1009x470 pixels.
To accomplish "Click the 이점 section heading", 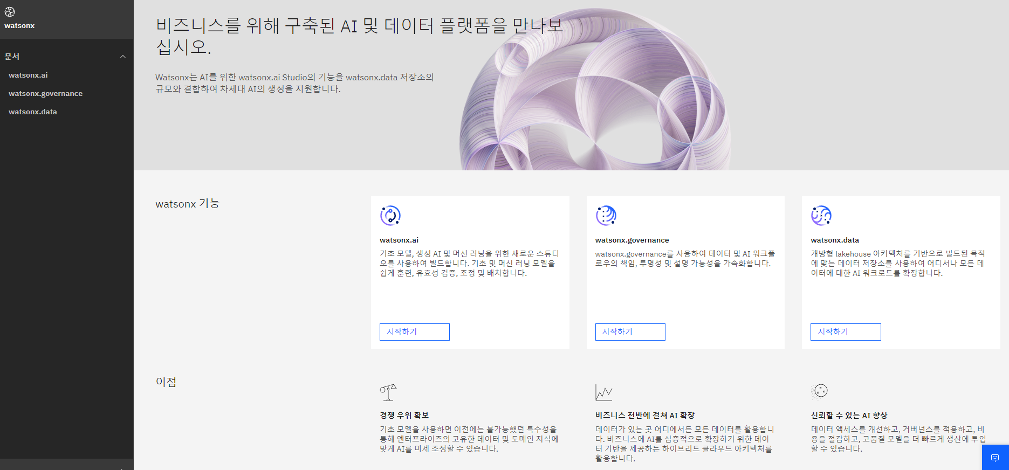I will pyautogui.click(x=166, y=382).
